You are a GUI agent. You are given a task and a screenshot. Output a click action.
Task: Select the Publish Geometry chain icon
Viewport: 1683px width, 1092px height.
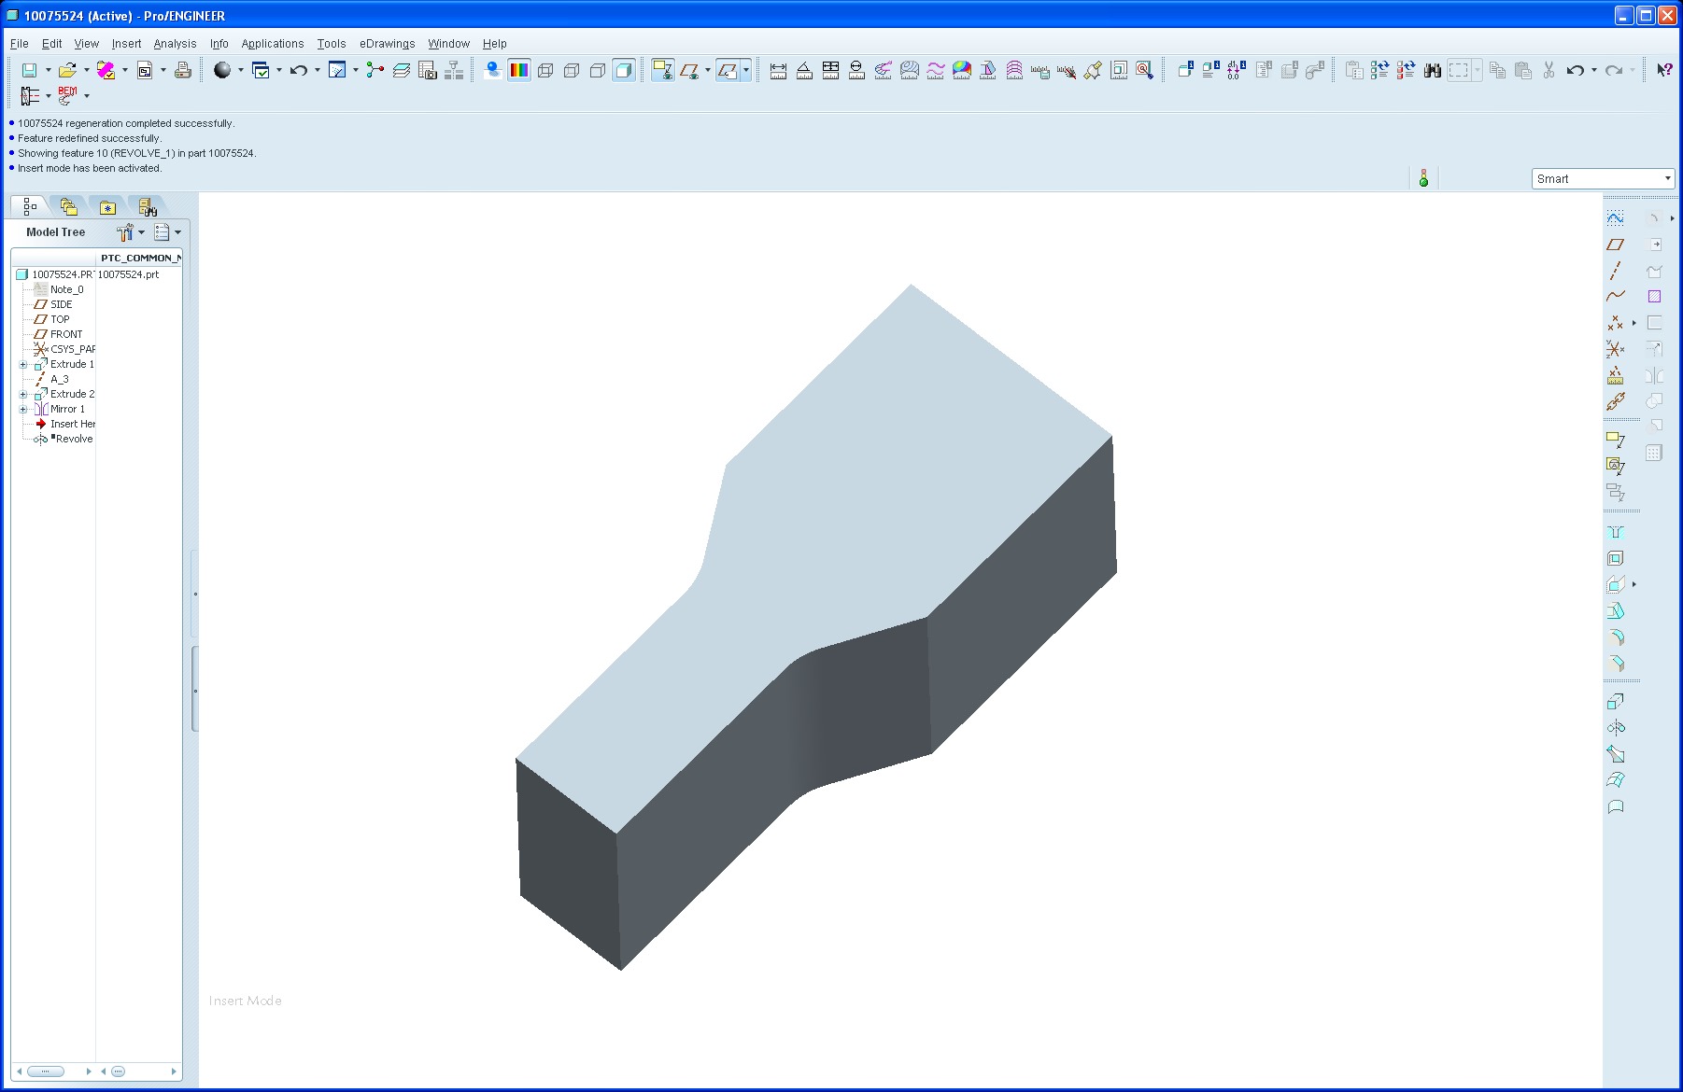pos(1616,401)
